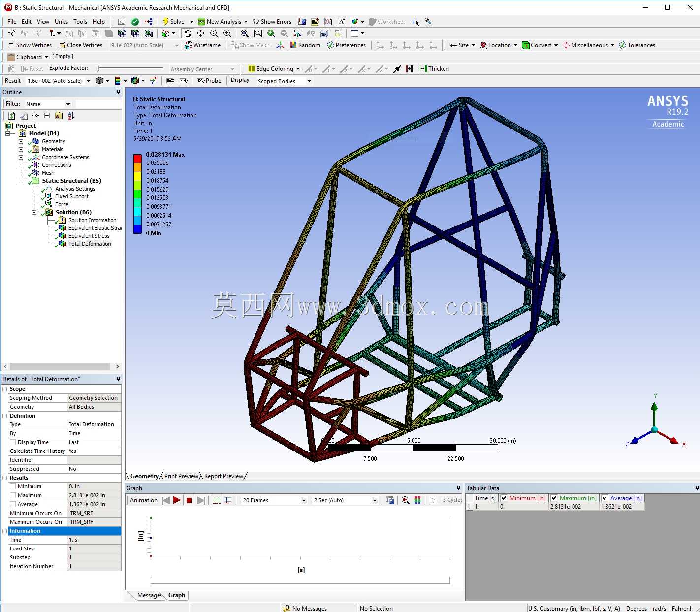Open the Tools menu
Image resolution: width=700 pixels, height=612 pixels.
coord(80,22)
